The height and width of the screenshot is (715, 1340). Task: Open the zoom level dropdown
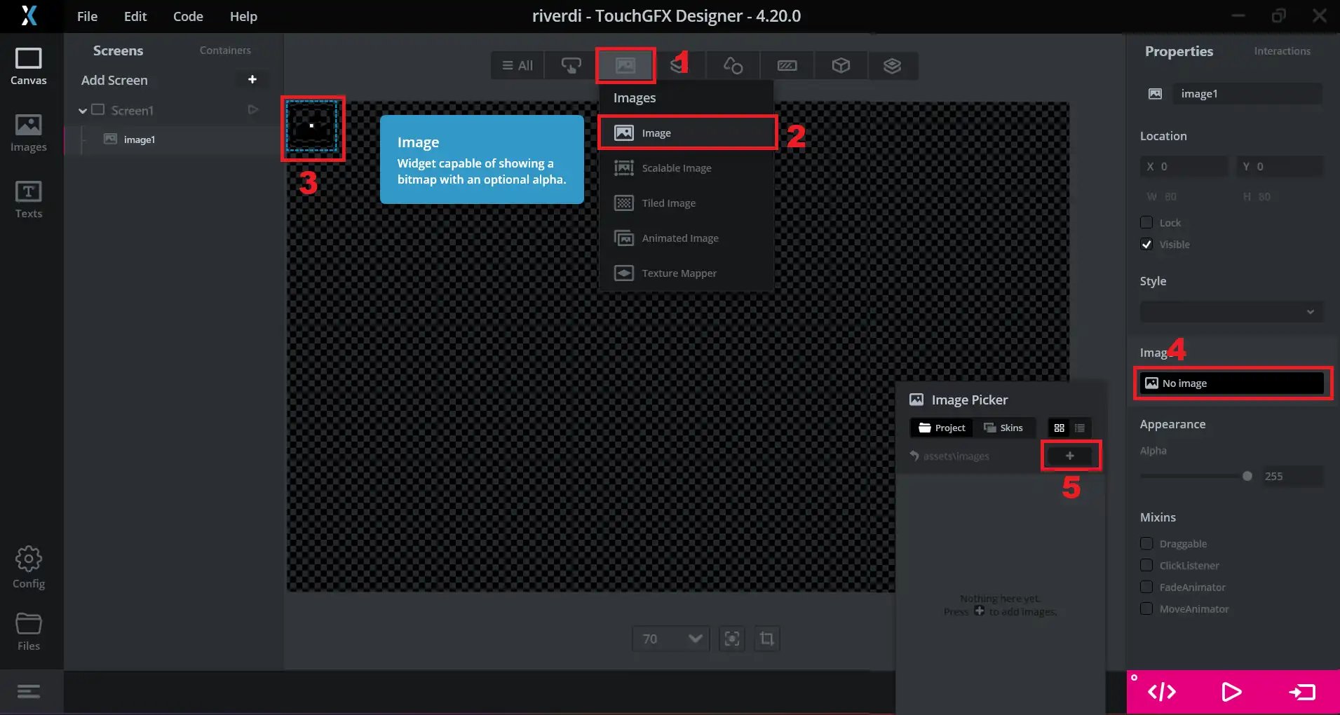point(671,639)
